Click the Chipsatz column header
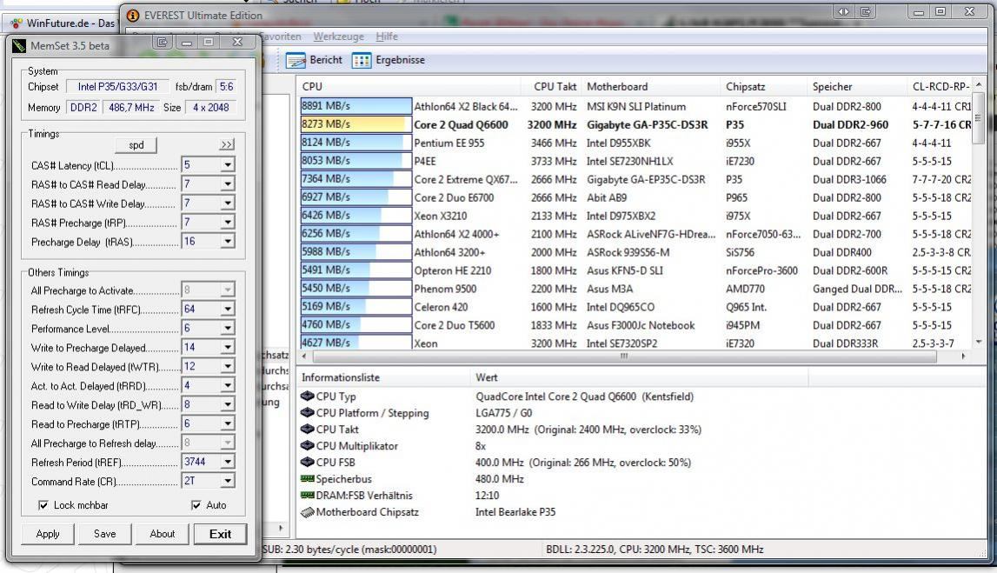Image resolution: width=997 pixels, height=573 pixels. [x=763, y=86]
